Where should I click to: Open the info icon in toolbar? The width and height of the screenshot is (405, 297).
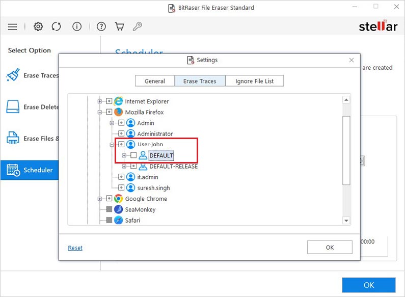click(77, 26)
